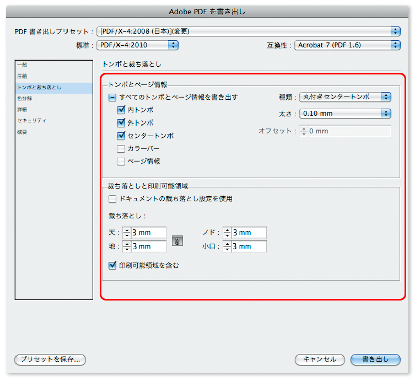415x381 pixels.
Task: Uncheck the センタートンボ checkbox
Action: click(x=121, y=136)
